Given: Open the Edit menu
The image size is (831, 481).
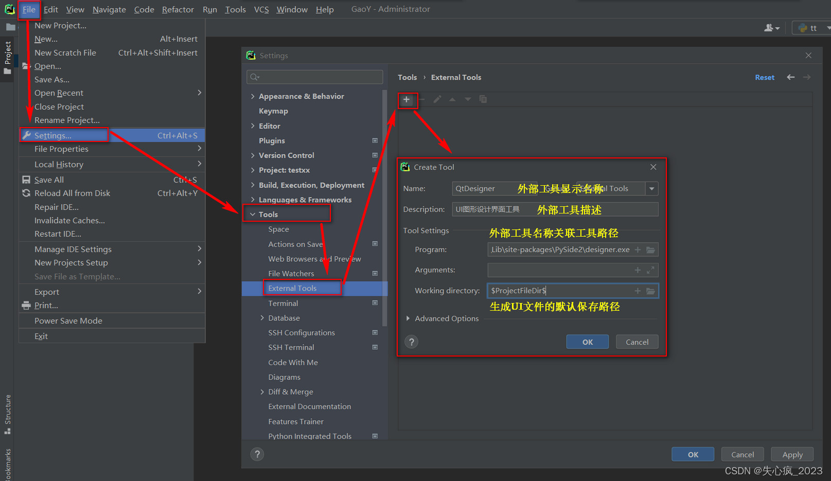Looking at the screenshot, I should coord(51,9).
